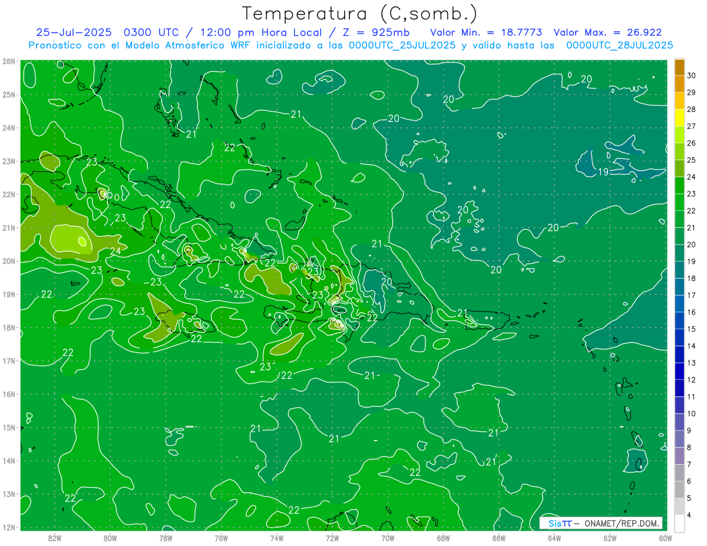This screenshot has width=707, height=546.
Task: Click the 80W longitude axis label
Action: pyautogui.click(x=110, y=538)
